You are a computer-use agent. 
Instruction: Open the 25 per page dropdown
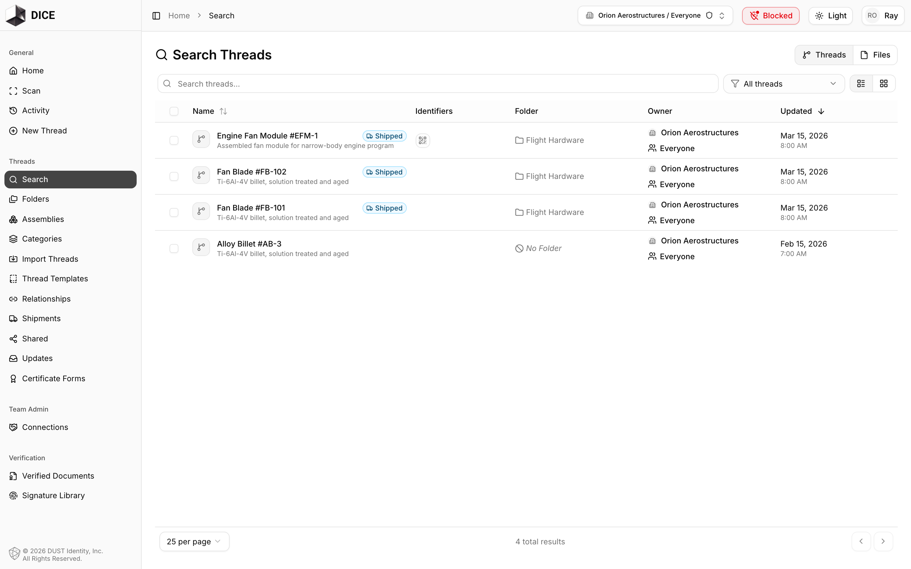click(194, 541)
